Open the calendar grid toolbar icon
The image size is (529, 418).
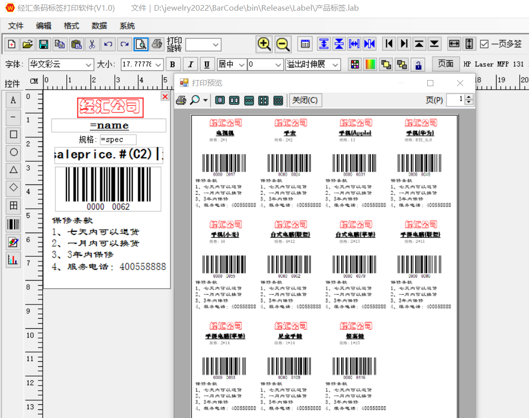305,44
